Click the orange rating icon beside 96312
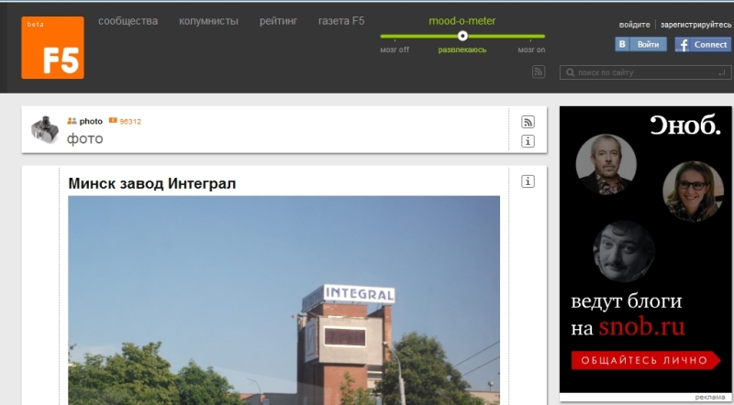This screenshot has height=405, width=734. point(113,121)
